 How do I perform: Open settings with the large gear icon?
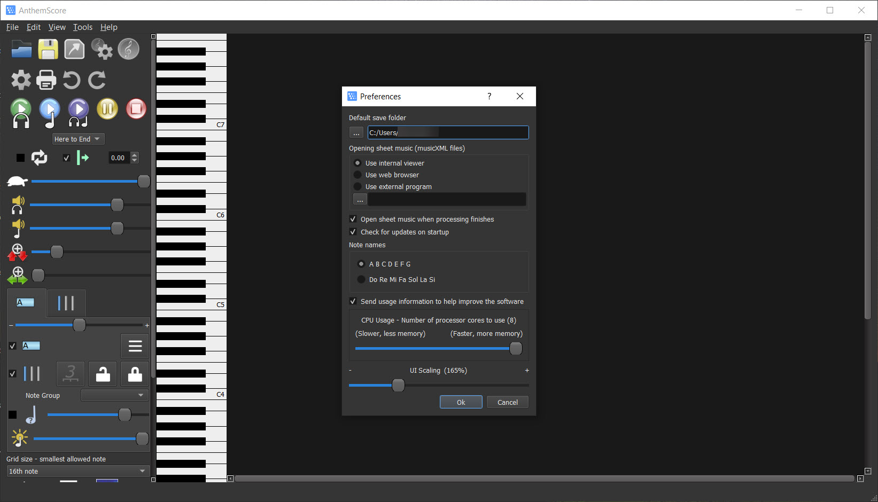pos(21,80)
